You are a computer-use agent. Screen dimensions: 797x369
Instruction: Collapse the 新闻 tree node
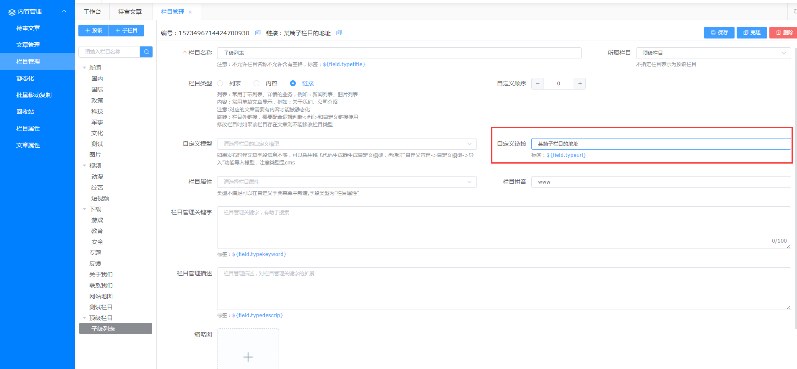point(85,68)
